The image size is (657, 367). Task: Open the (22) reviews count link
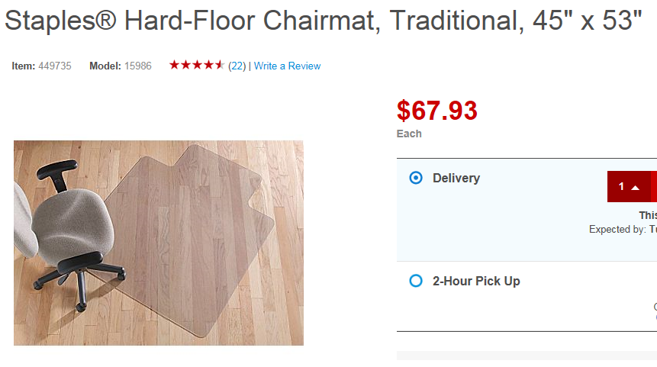[x=237, y=66]
